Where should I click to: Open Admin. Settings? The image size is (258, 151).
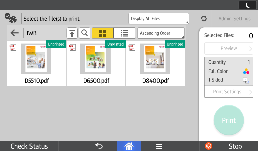pyautogui.click(x=234, y=18)
